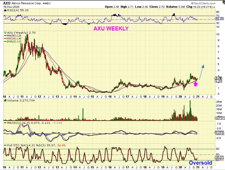Click the candlestick icon beside AXU (Weekly)

coord(5,33)
